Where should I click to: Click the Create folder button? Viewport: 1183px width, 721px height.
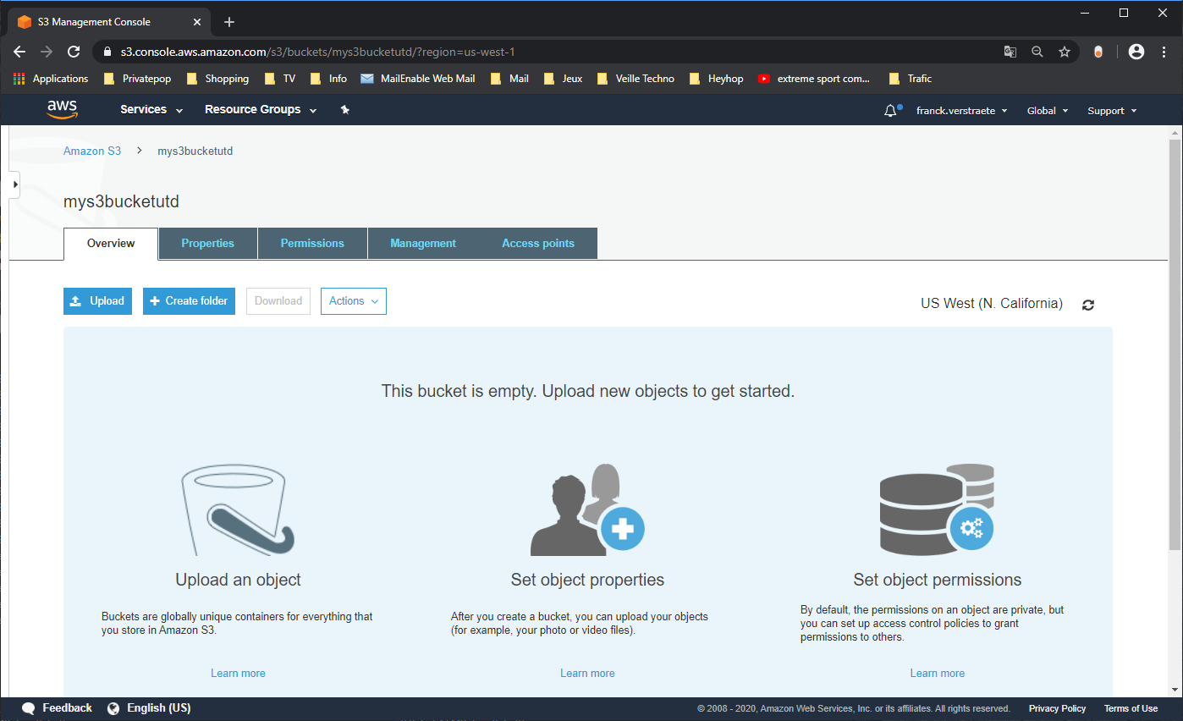tap(189, 301)
